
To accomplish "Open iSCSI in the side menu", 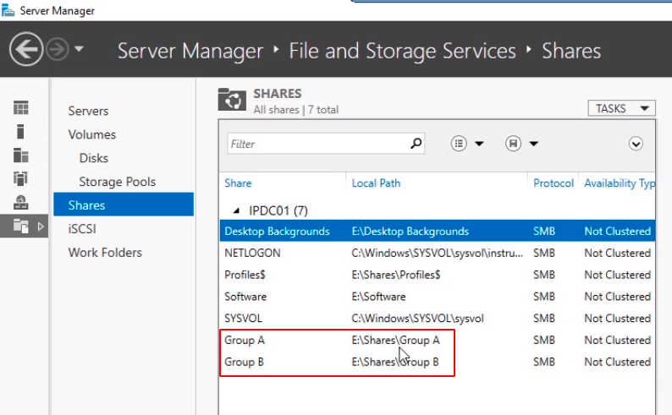I will 82,228.
